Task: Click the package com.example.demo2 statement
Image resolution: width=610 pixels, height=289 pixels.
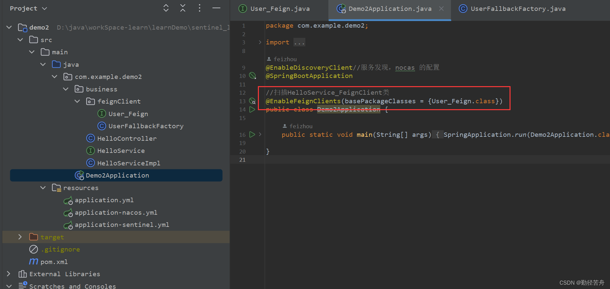Action: (317, 26)
